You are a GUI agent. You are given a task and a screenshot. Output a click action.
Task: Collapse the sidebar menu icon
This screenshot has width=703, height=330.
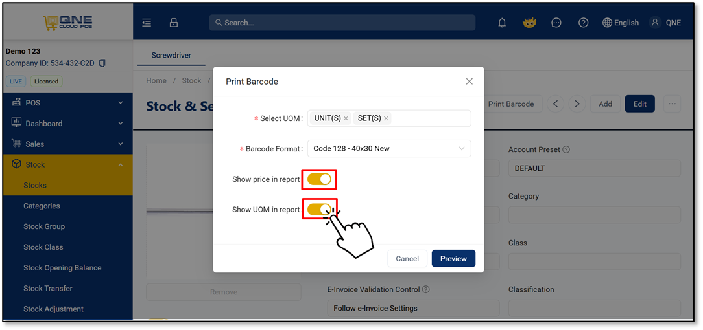147,23
